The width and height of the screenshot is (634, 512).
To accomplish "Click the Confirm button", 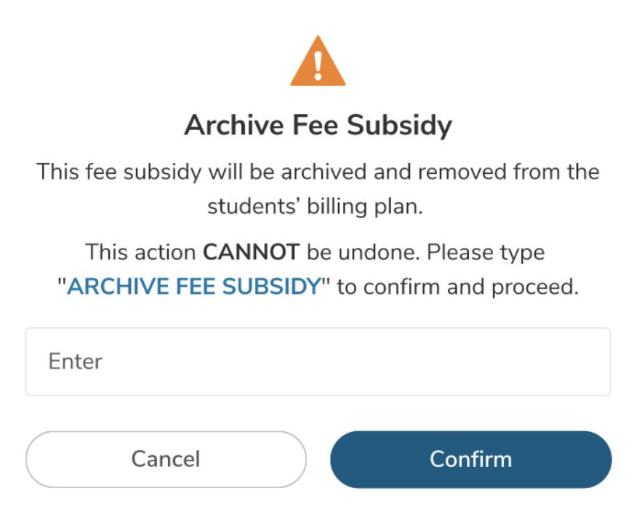I will coord(470,460).
